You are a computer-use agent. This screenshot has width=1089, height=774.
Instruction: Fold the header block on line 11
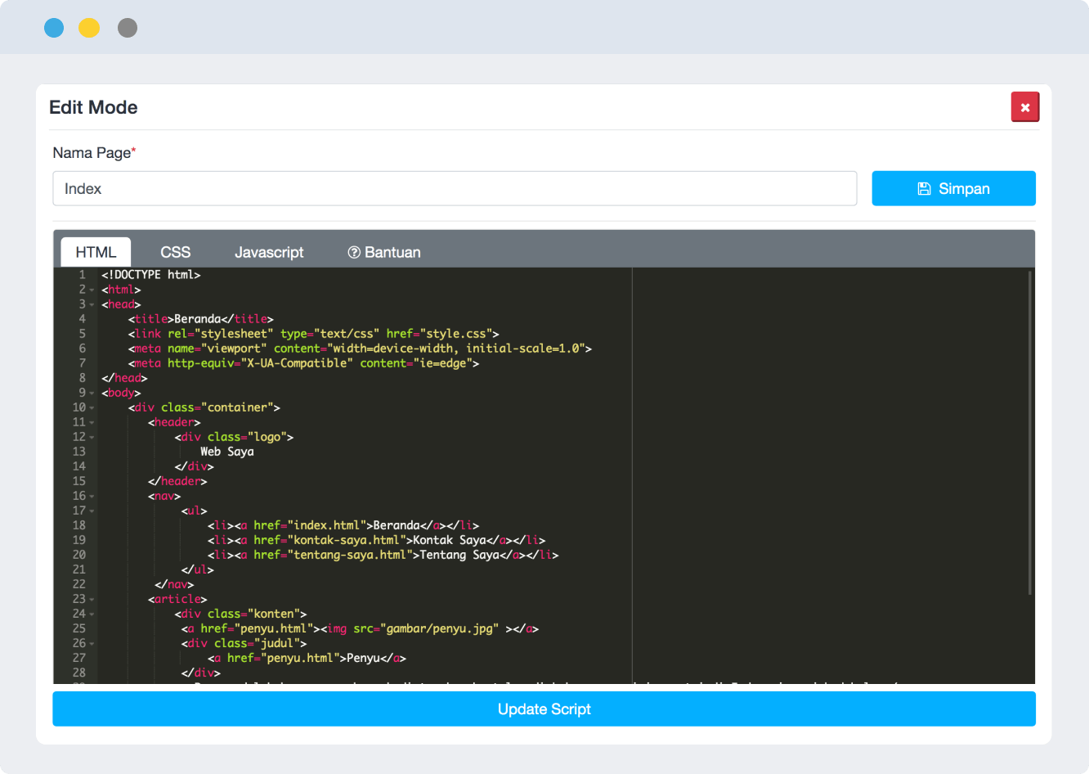92,422
